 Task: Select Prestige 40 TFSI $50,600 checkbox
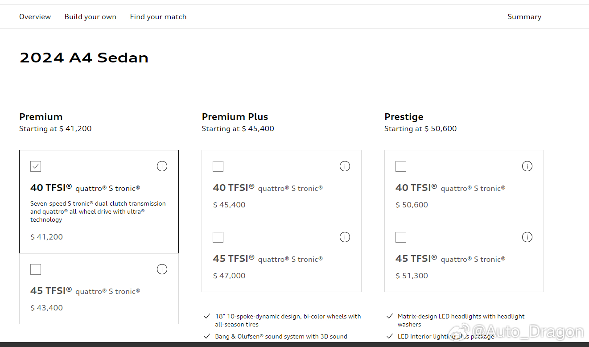tap(401, 166)
